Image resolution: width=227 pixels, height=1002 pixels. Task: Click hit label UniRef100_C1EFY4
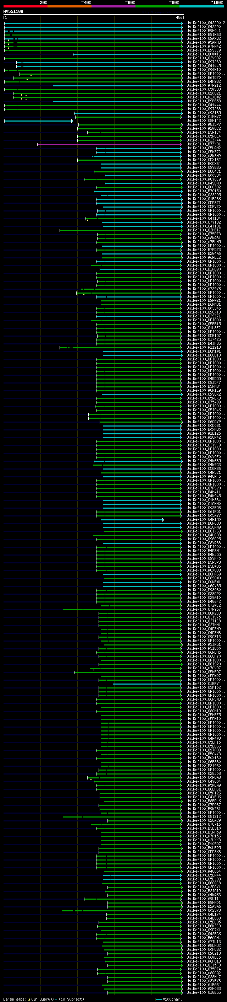[x=203, y=684]
